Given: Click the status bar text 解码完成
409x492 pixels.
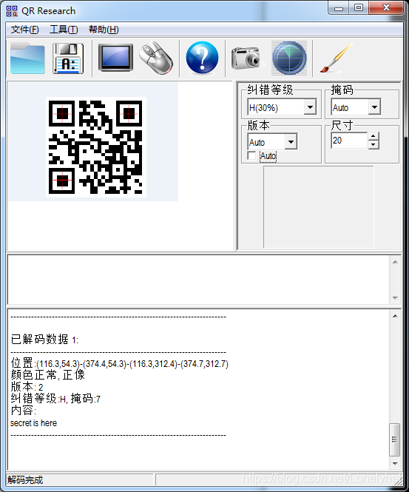Looking at the screenshot, I should [x=25, y=480].
